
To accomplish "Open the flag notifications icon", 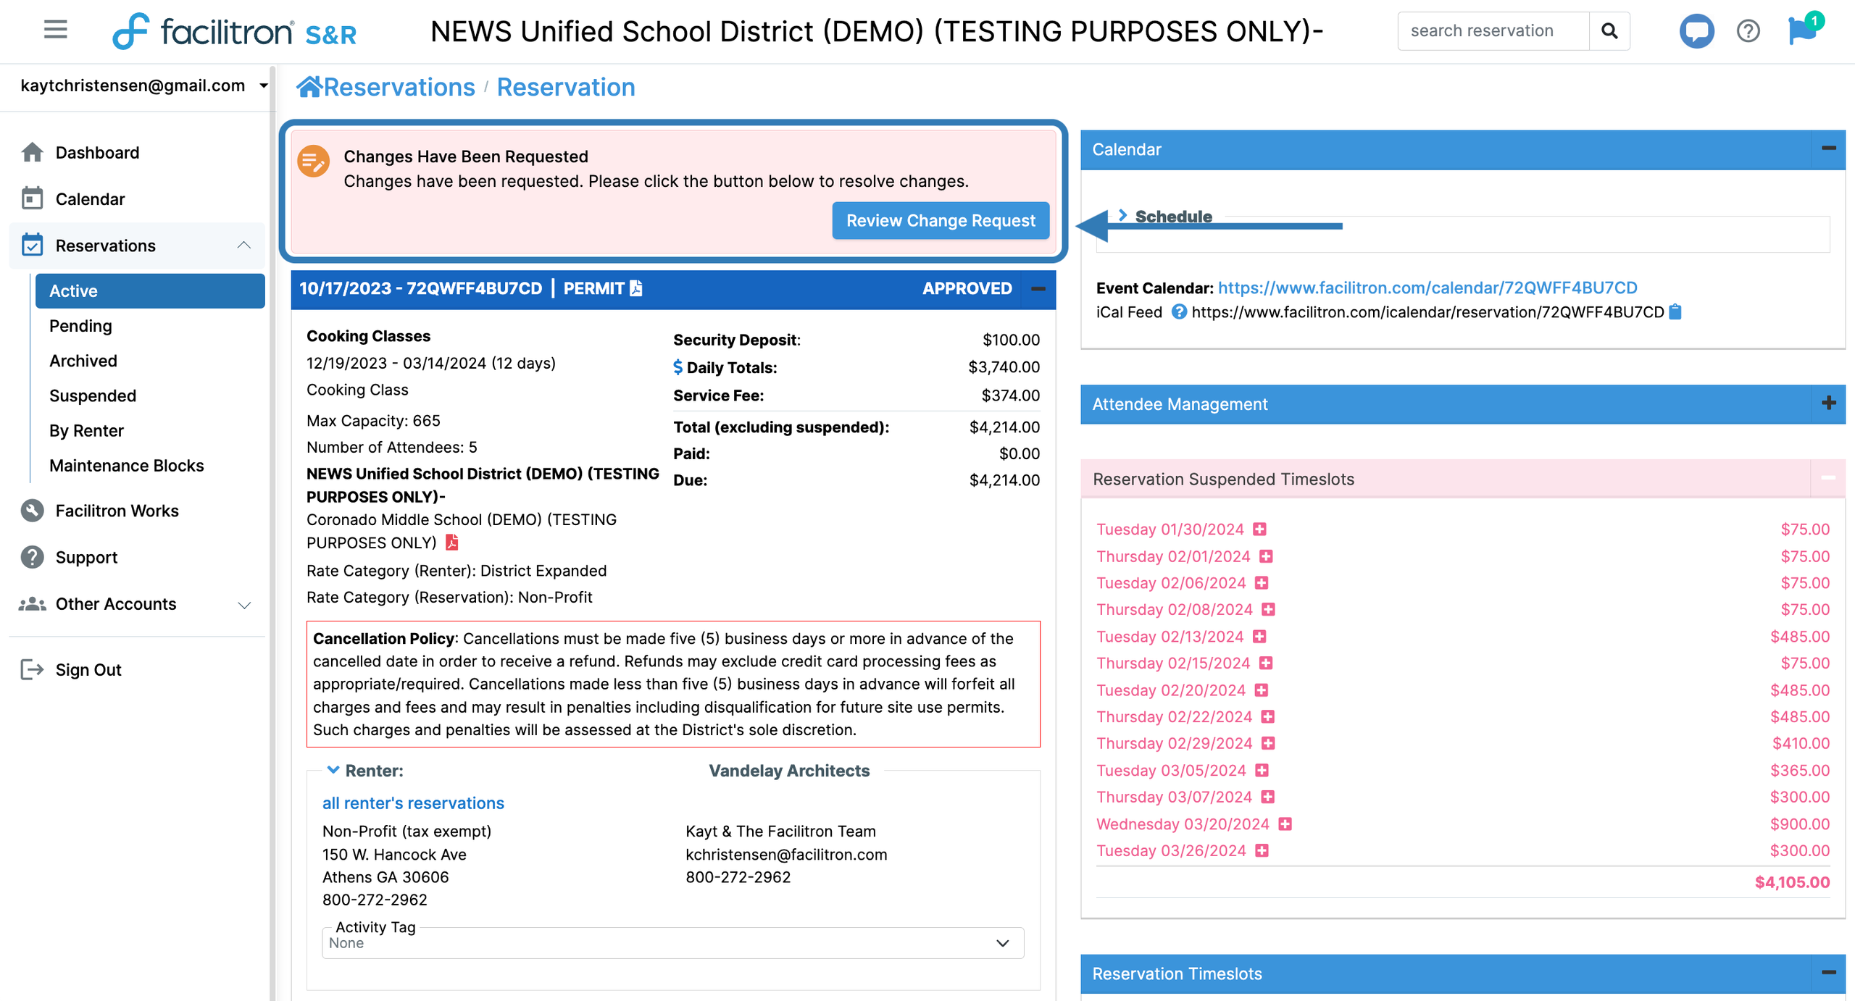I will coord(1801,31).
